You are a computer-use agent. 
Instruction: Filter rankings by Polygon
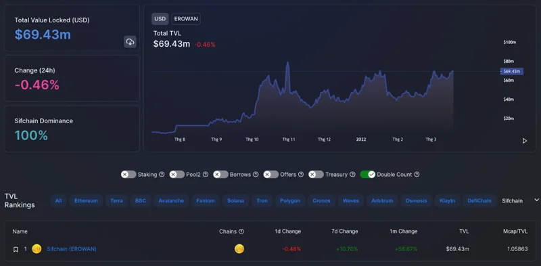(290, 201)
